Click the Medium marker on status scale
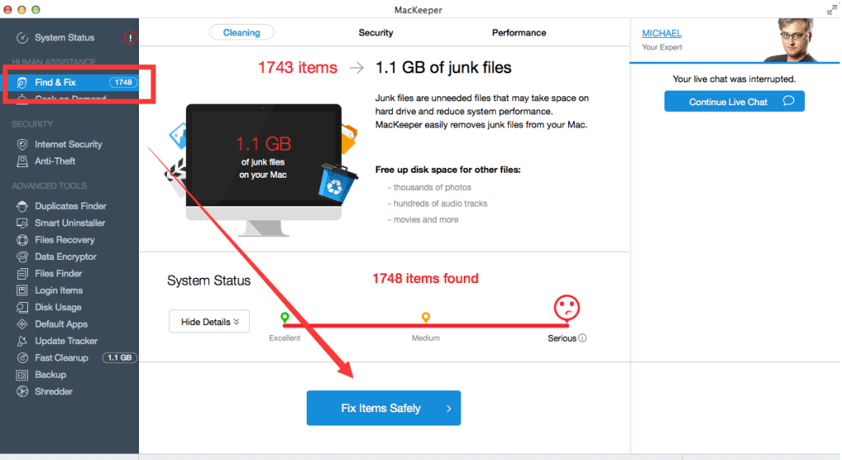The width and height of the screenshot is (842, 460). coord(426,318)
